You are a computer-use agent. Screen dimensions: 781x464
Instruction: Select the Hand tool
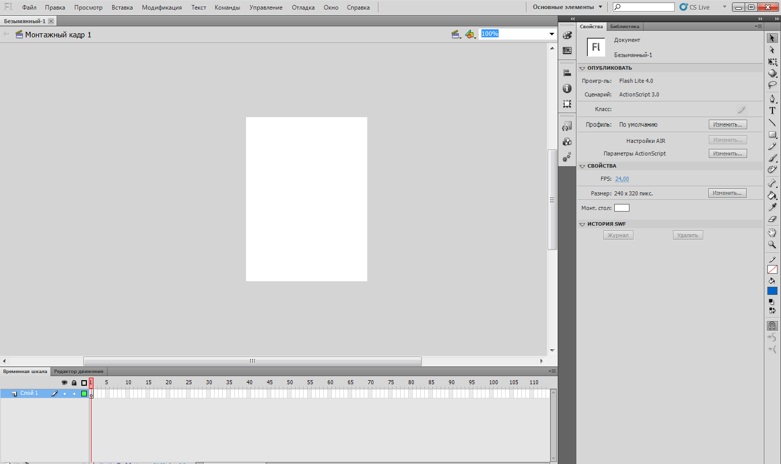772,232
